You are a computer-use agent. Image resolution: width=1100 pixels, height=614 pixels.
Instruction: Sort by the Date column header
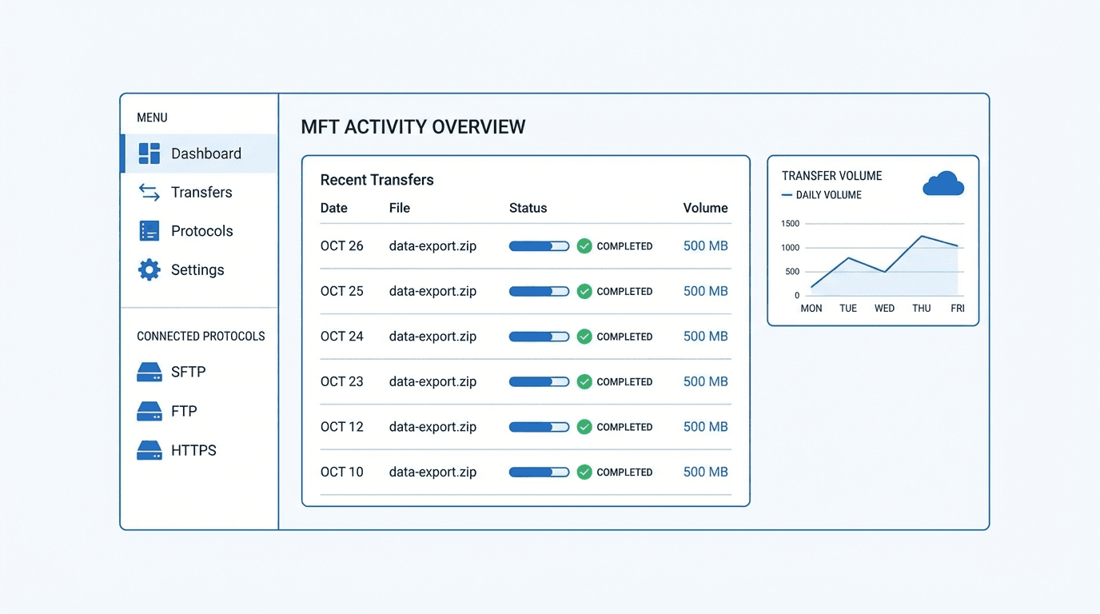(x=333, y=208)
